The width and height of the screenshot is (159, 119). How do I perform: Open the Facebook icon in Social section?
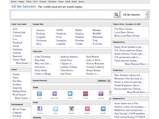[x=40, y=109]
